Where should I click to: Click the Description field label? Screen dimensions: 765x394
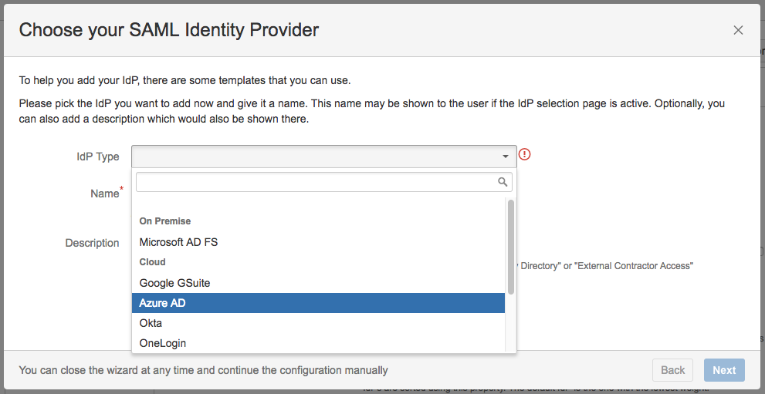[x=92, y=243]
